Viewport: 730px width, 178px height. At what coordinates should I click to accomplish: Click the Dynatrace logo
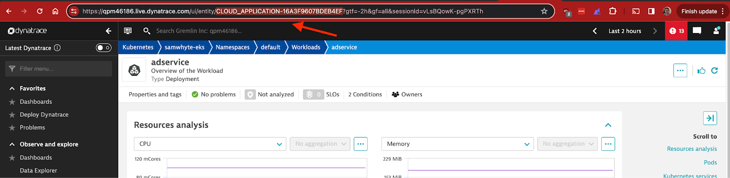pyautogui.click(x=27, y=31)
